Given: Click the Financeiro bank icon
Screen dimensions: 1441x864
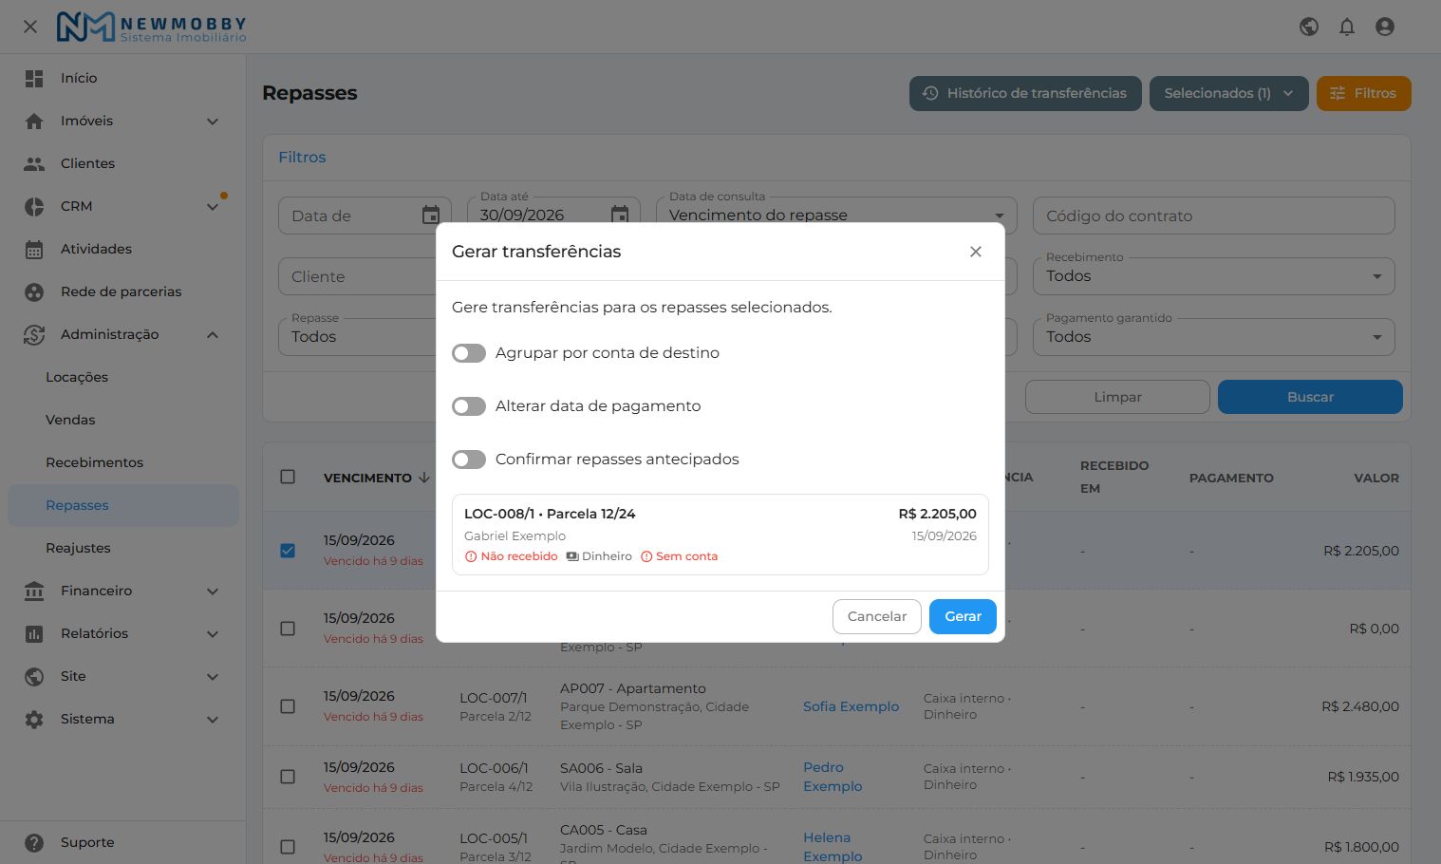Looking at the screenshot, I should pyautogui.click(x=34, y=591).
